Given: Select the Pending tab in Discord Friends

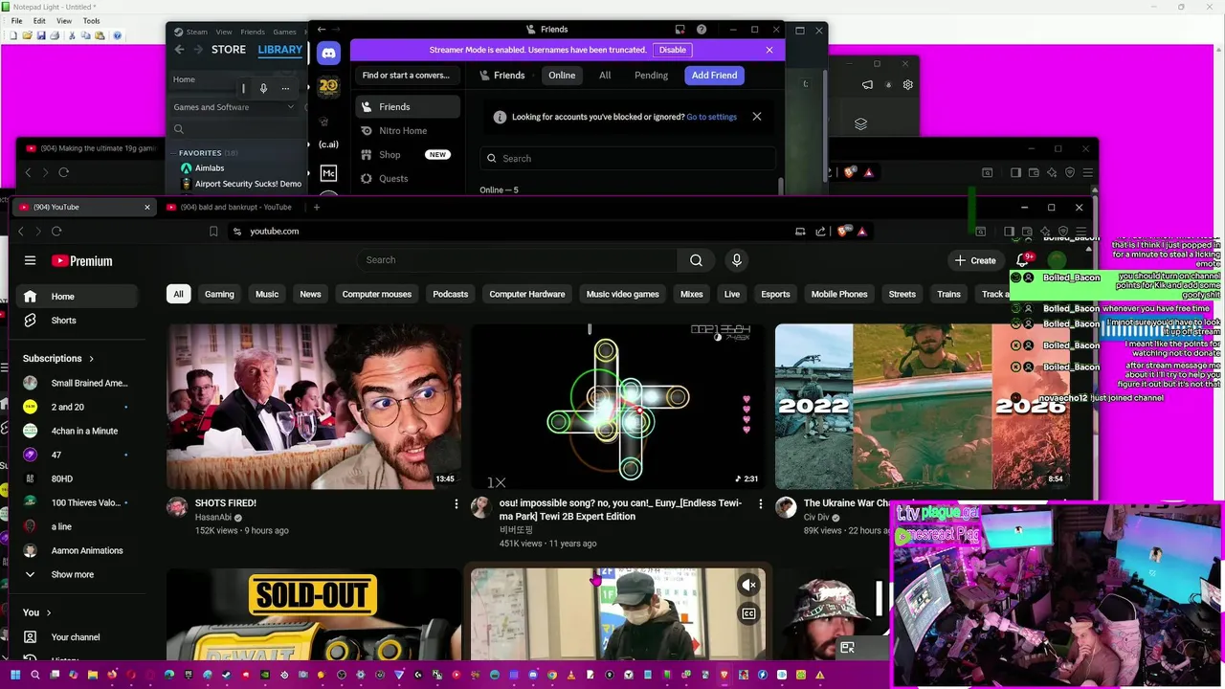Looking at the screenshot, I should [x=651, y=76].
